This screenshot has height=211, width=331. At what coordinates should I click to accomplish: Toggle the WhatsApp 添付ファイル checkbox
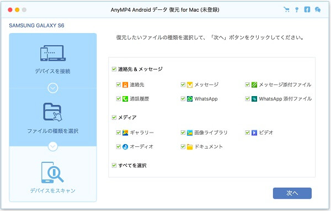tap(247, 98)
